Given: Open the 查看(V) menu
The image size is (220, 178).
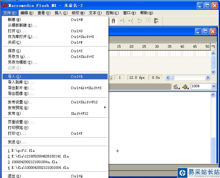Looking at the screenshot, I should click(x=44, y=13).
